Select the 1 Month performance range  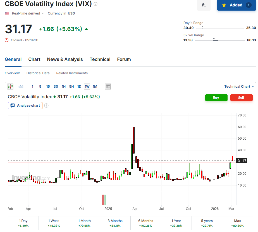click(x=84, y=223)
